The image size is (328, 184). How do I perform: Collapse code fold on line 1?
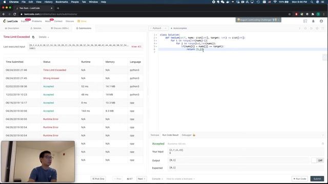(x=156, y=35)
